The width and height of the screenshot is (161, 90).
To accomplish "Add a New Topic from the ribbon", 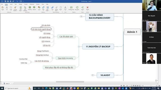I will point(21,7).
